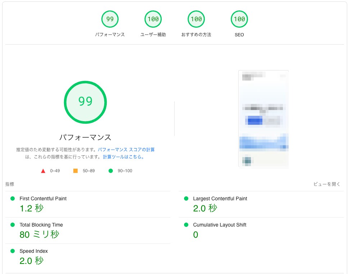The width and height of the screenshot is (349, 274).
Task: Select the SEO category label
Action: pyautogui.click(x=239, y=35)
